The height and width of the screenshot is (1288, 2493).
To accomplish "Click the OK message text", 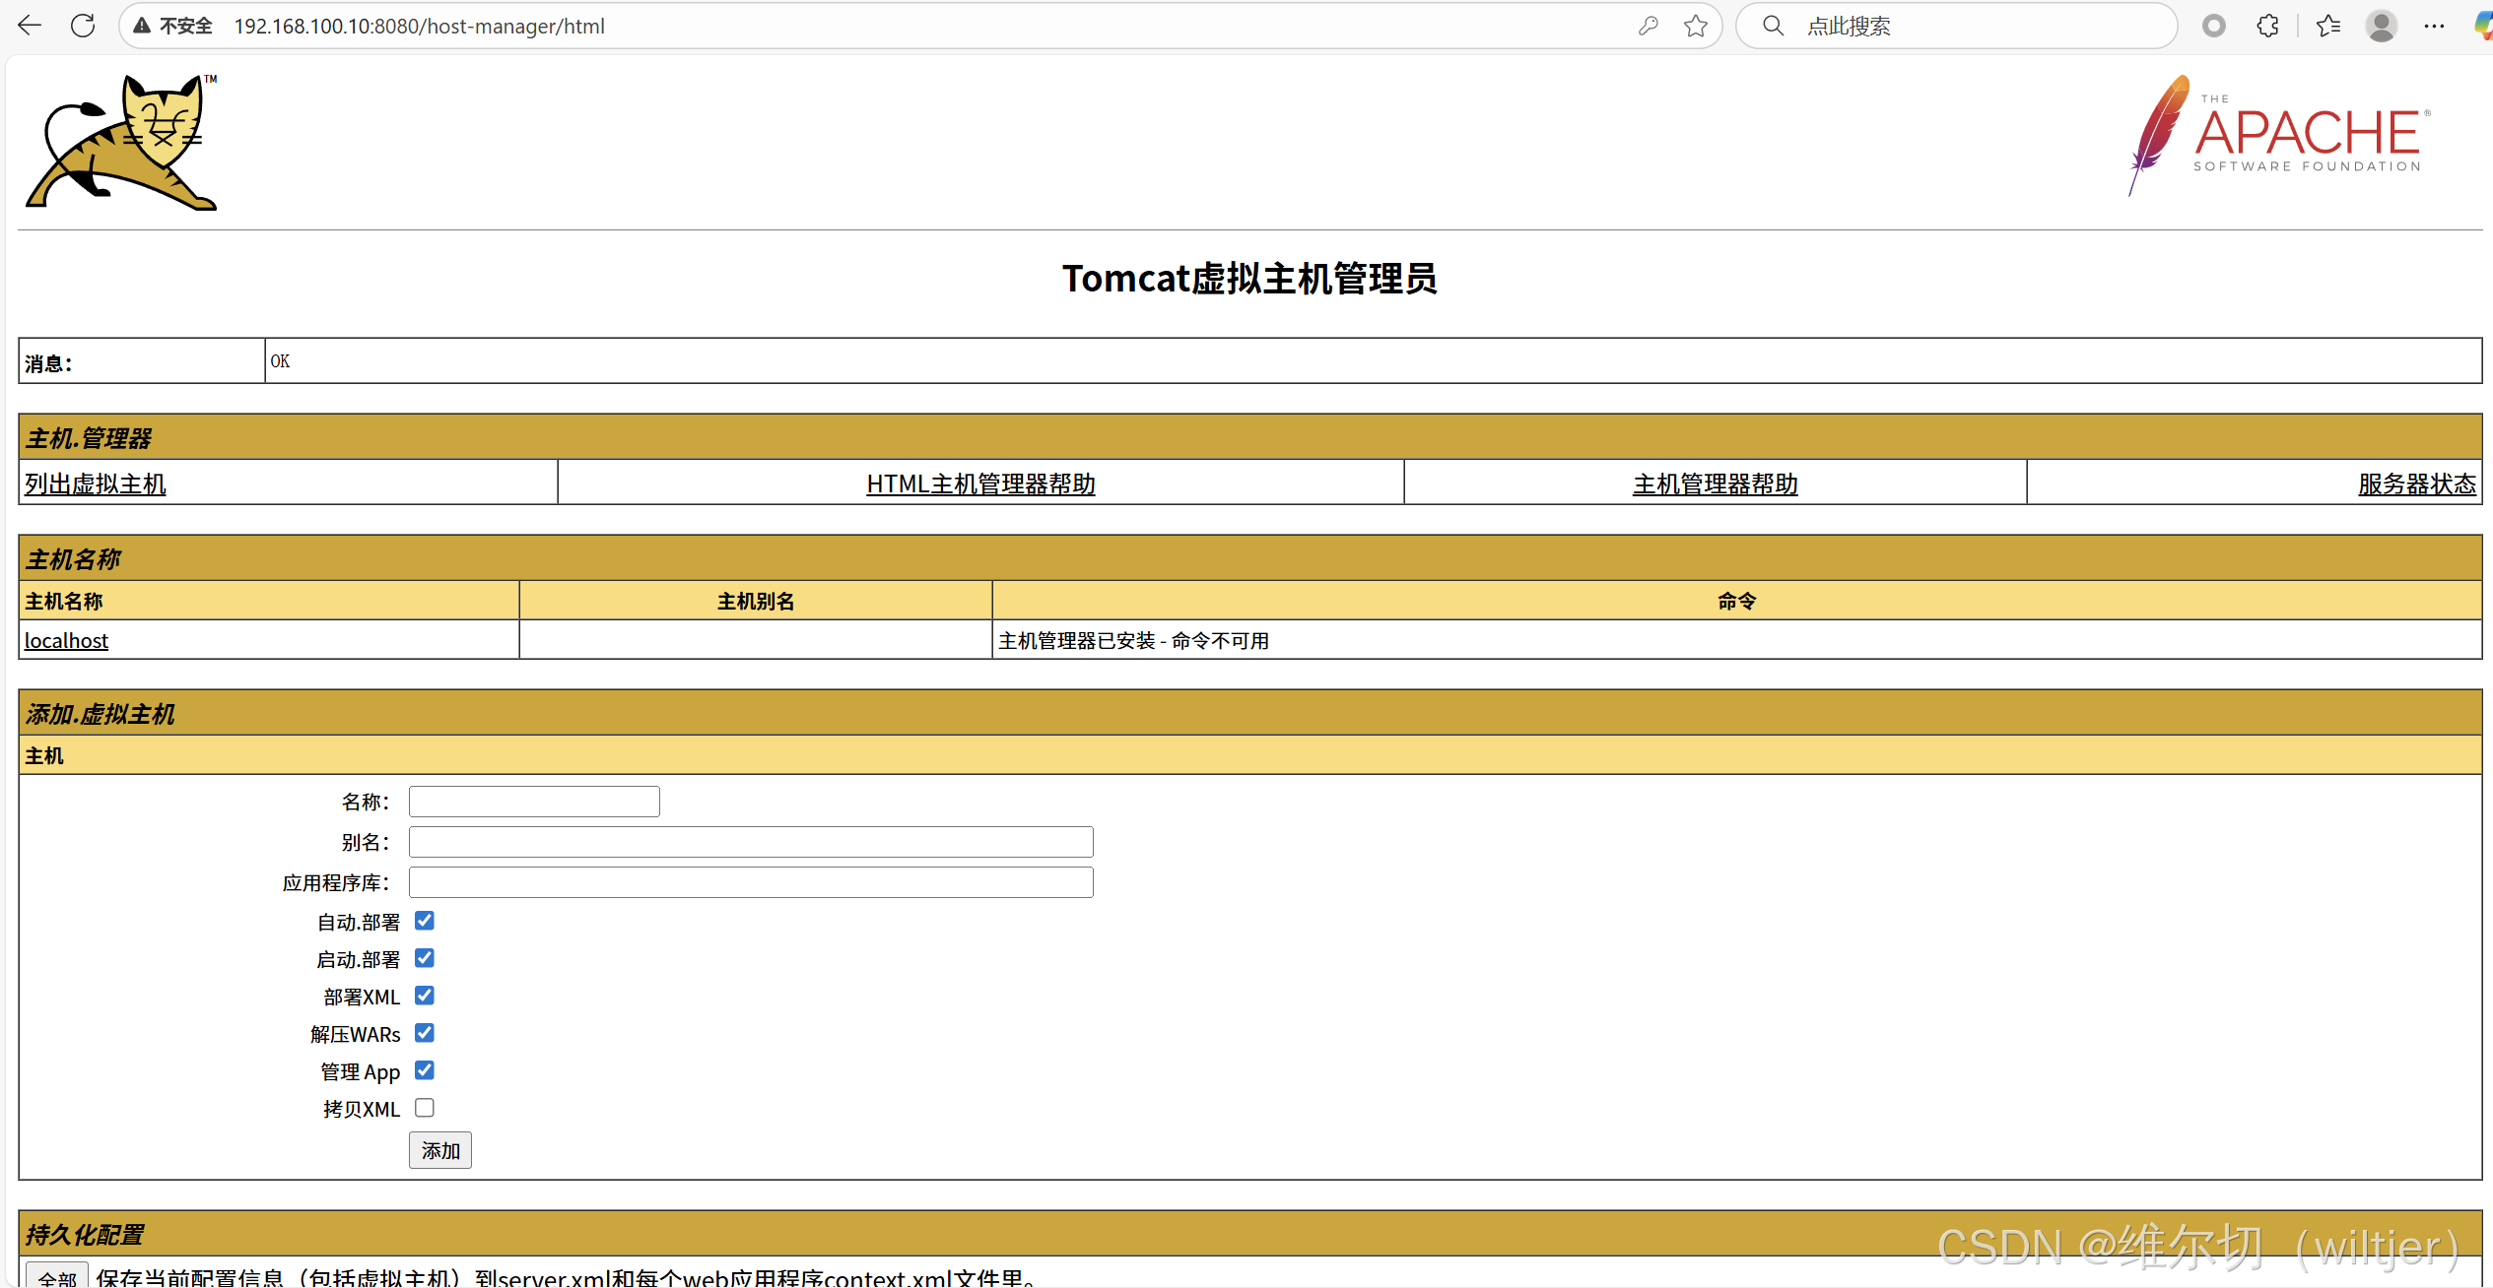I will [x=280, y=361].
